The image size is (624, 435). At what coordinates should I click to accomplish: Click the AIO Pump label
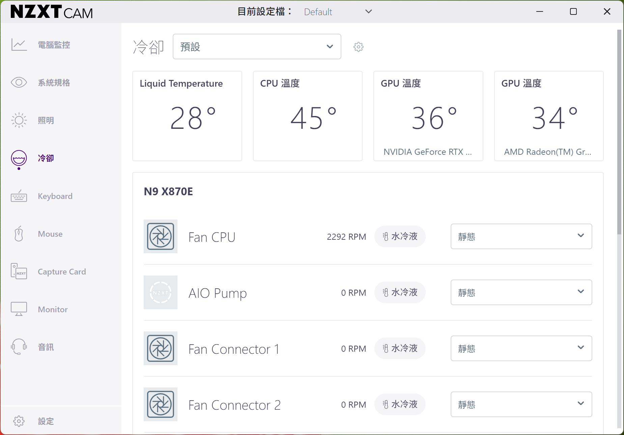(218, 293)
